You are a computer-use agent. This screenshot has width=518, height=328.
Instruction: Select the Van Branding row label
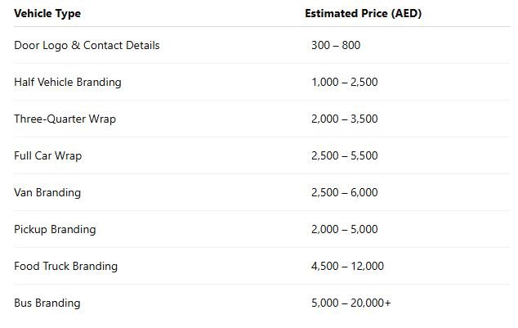click(47, 192)
